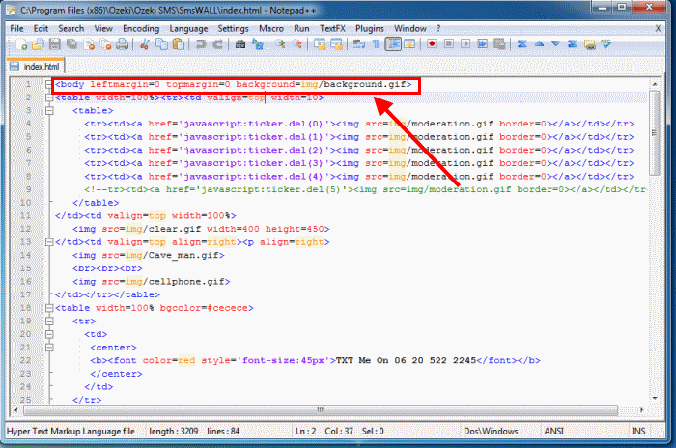676x448 pixels.
Task: Paste using the clipboard icon
Action: pos(178,44)
